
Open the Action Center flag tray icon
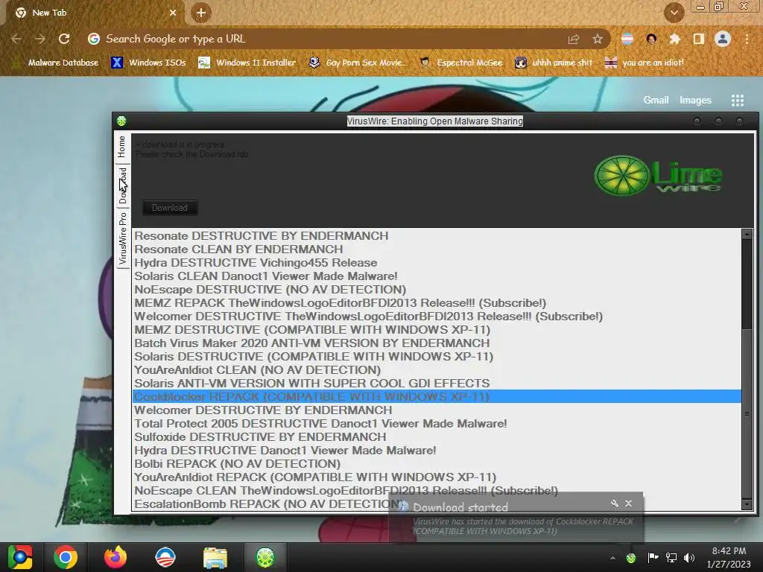[653, 558]
